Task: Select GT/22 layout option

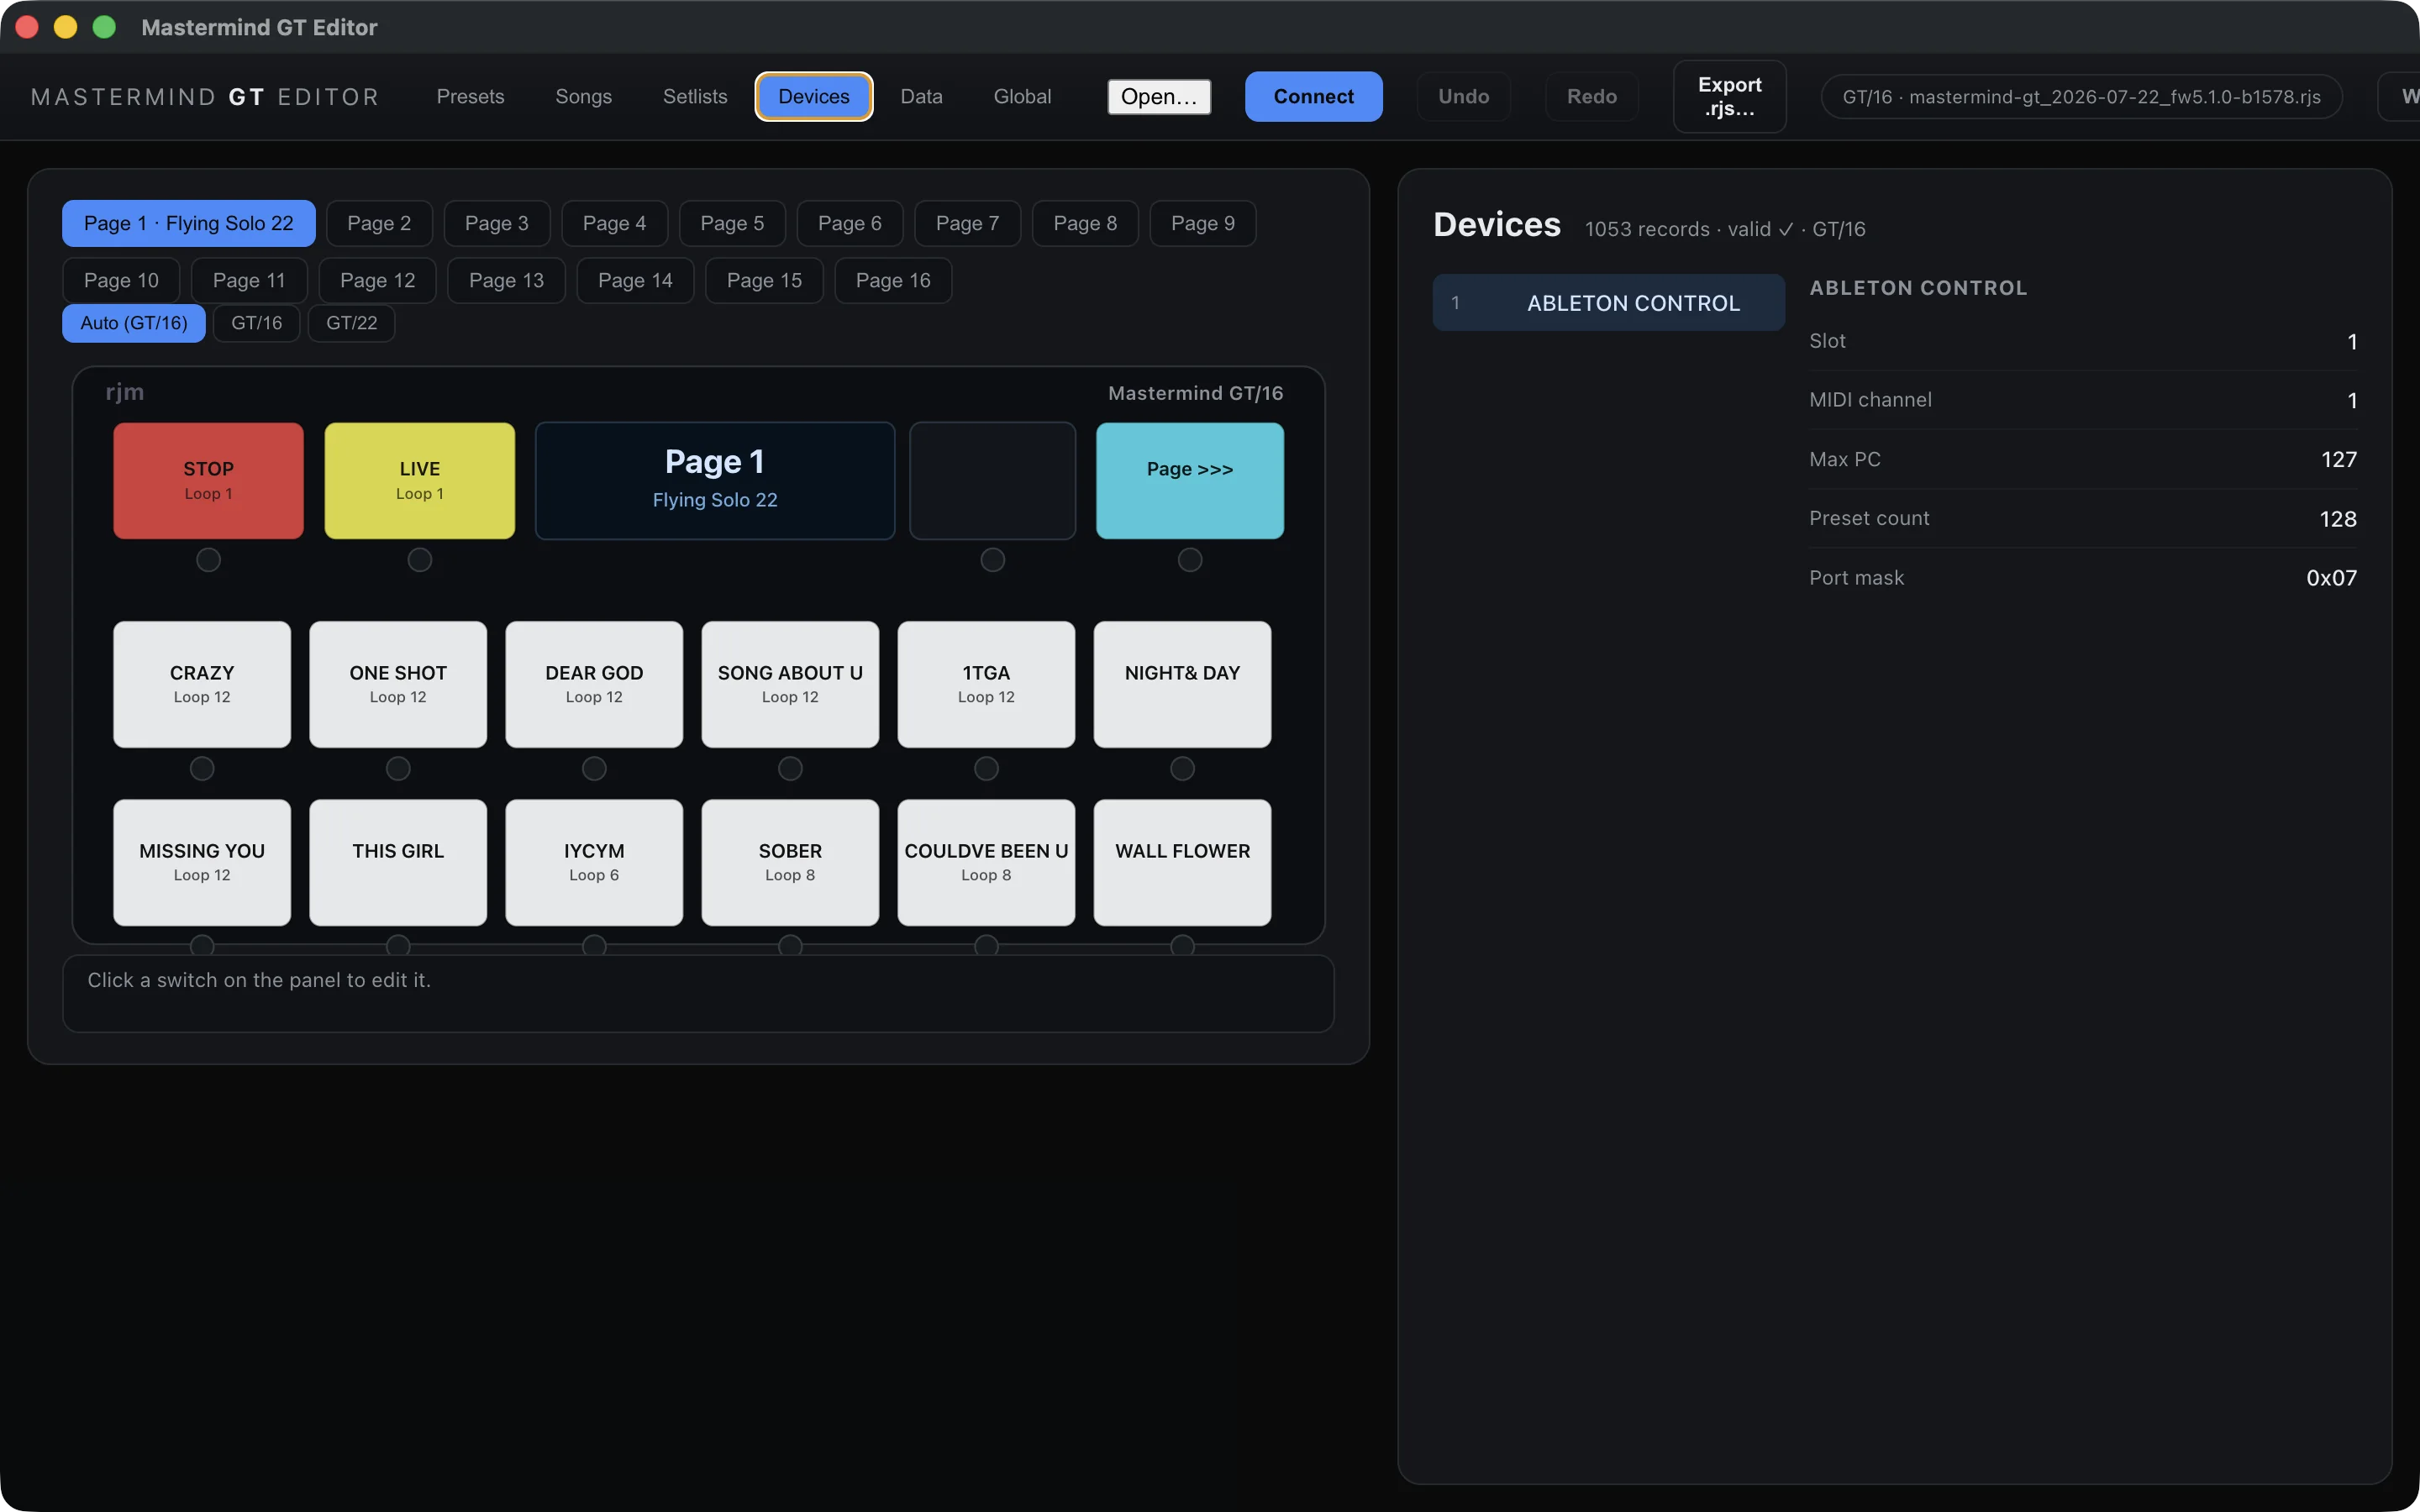Action: (x=352, y=323)
